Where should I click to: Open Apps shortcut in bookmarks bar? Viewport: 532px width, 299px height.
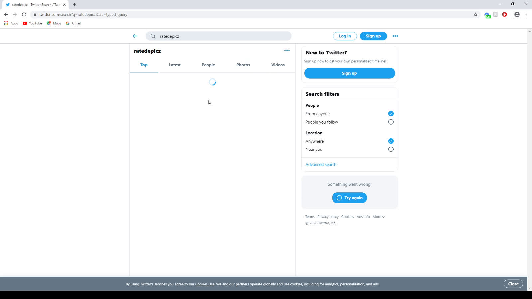pyautogui.click(x=11, y=23)
